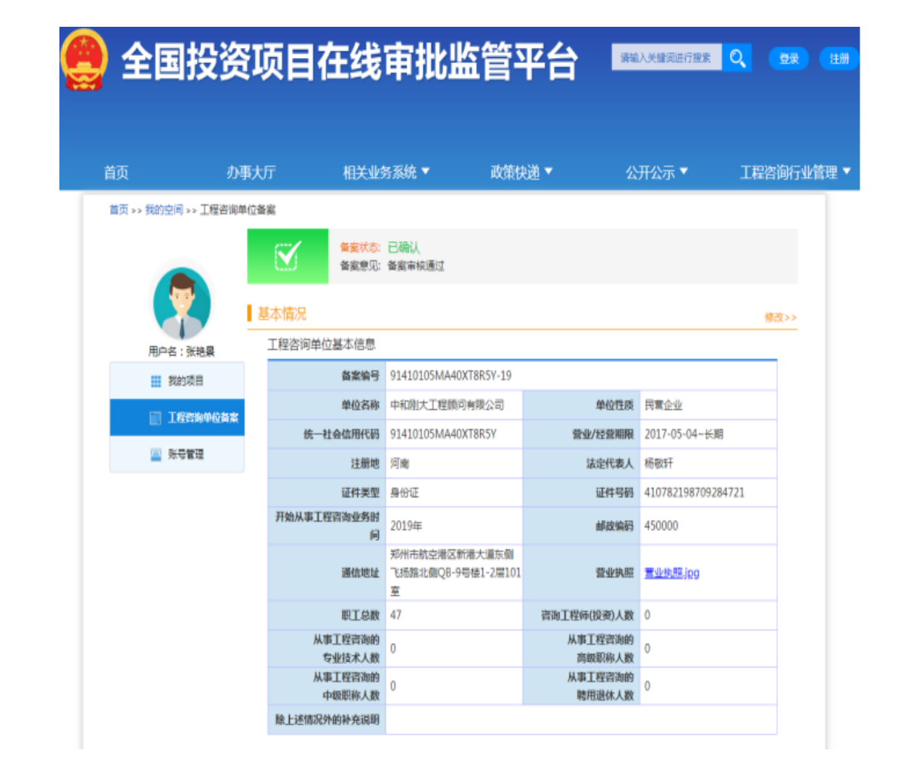919x782 pixels.
Task: Click the icon beside 账号管理
Action: pyautogui.click(x=156, y=455)
